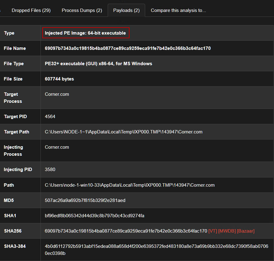Open Compare this analysis to... tab

click(178, 10)
